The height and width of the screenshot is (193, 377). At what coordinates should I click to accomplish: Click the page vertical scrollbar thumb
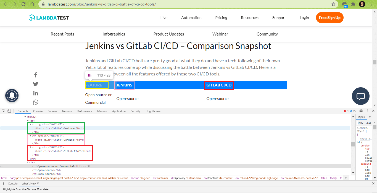[375, 62]
